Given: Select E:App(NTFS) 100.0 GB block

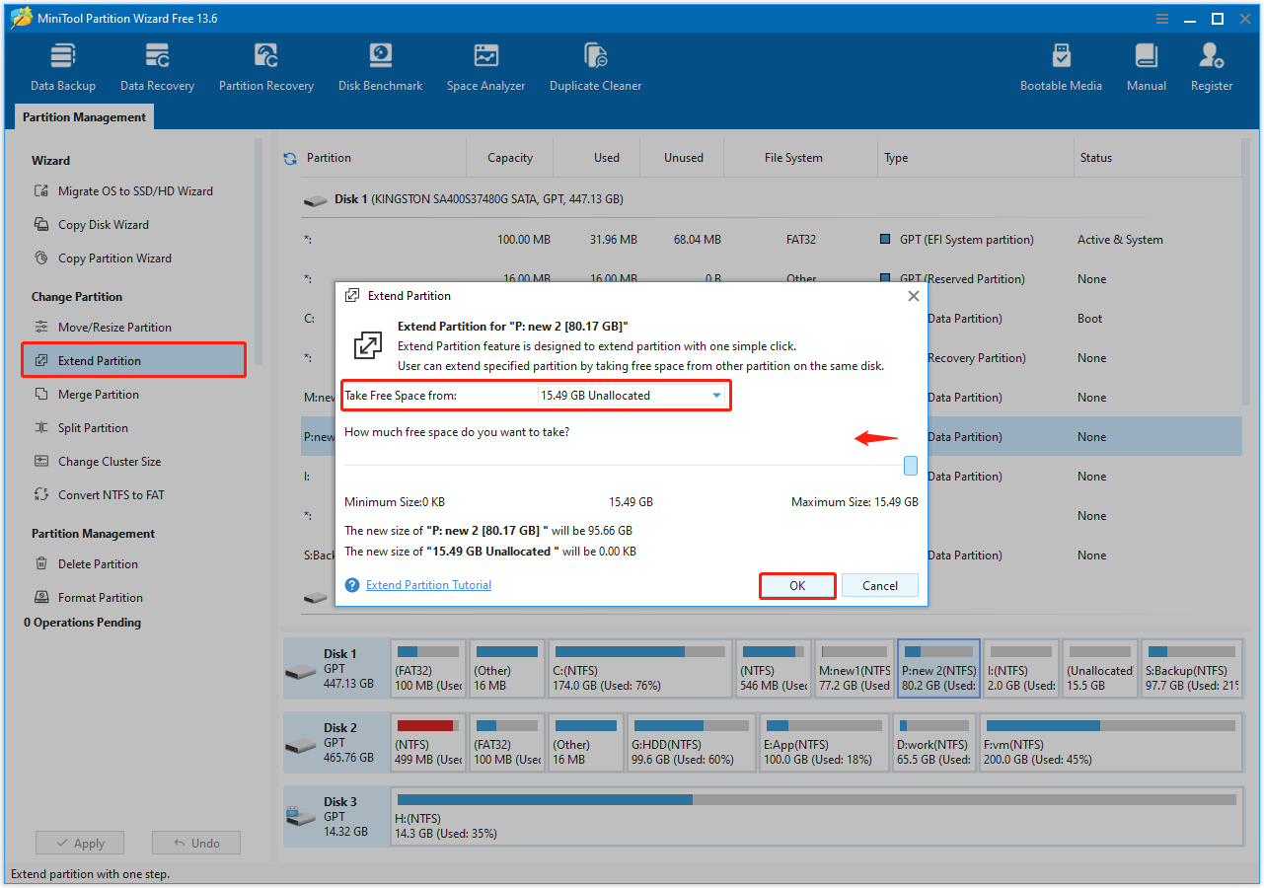Looking at the screenshot, I should click(825, 742).
